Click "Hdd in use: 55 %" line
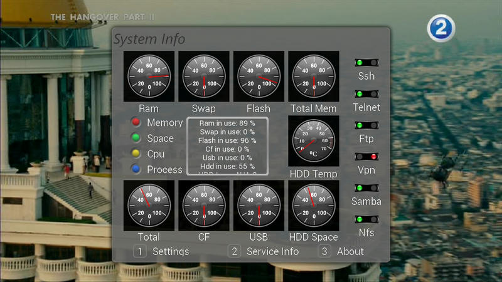Screen dimensions: 502x282 coord(227,166)
